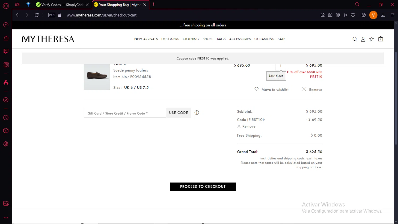Click the Suede penny loafers product name
This screenshot has height=224, width=398.
point(131,70)
